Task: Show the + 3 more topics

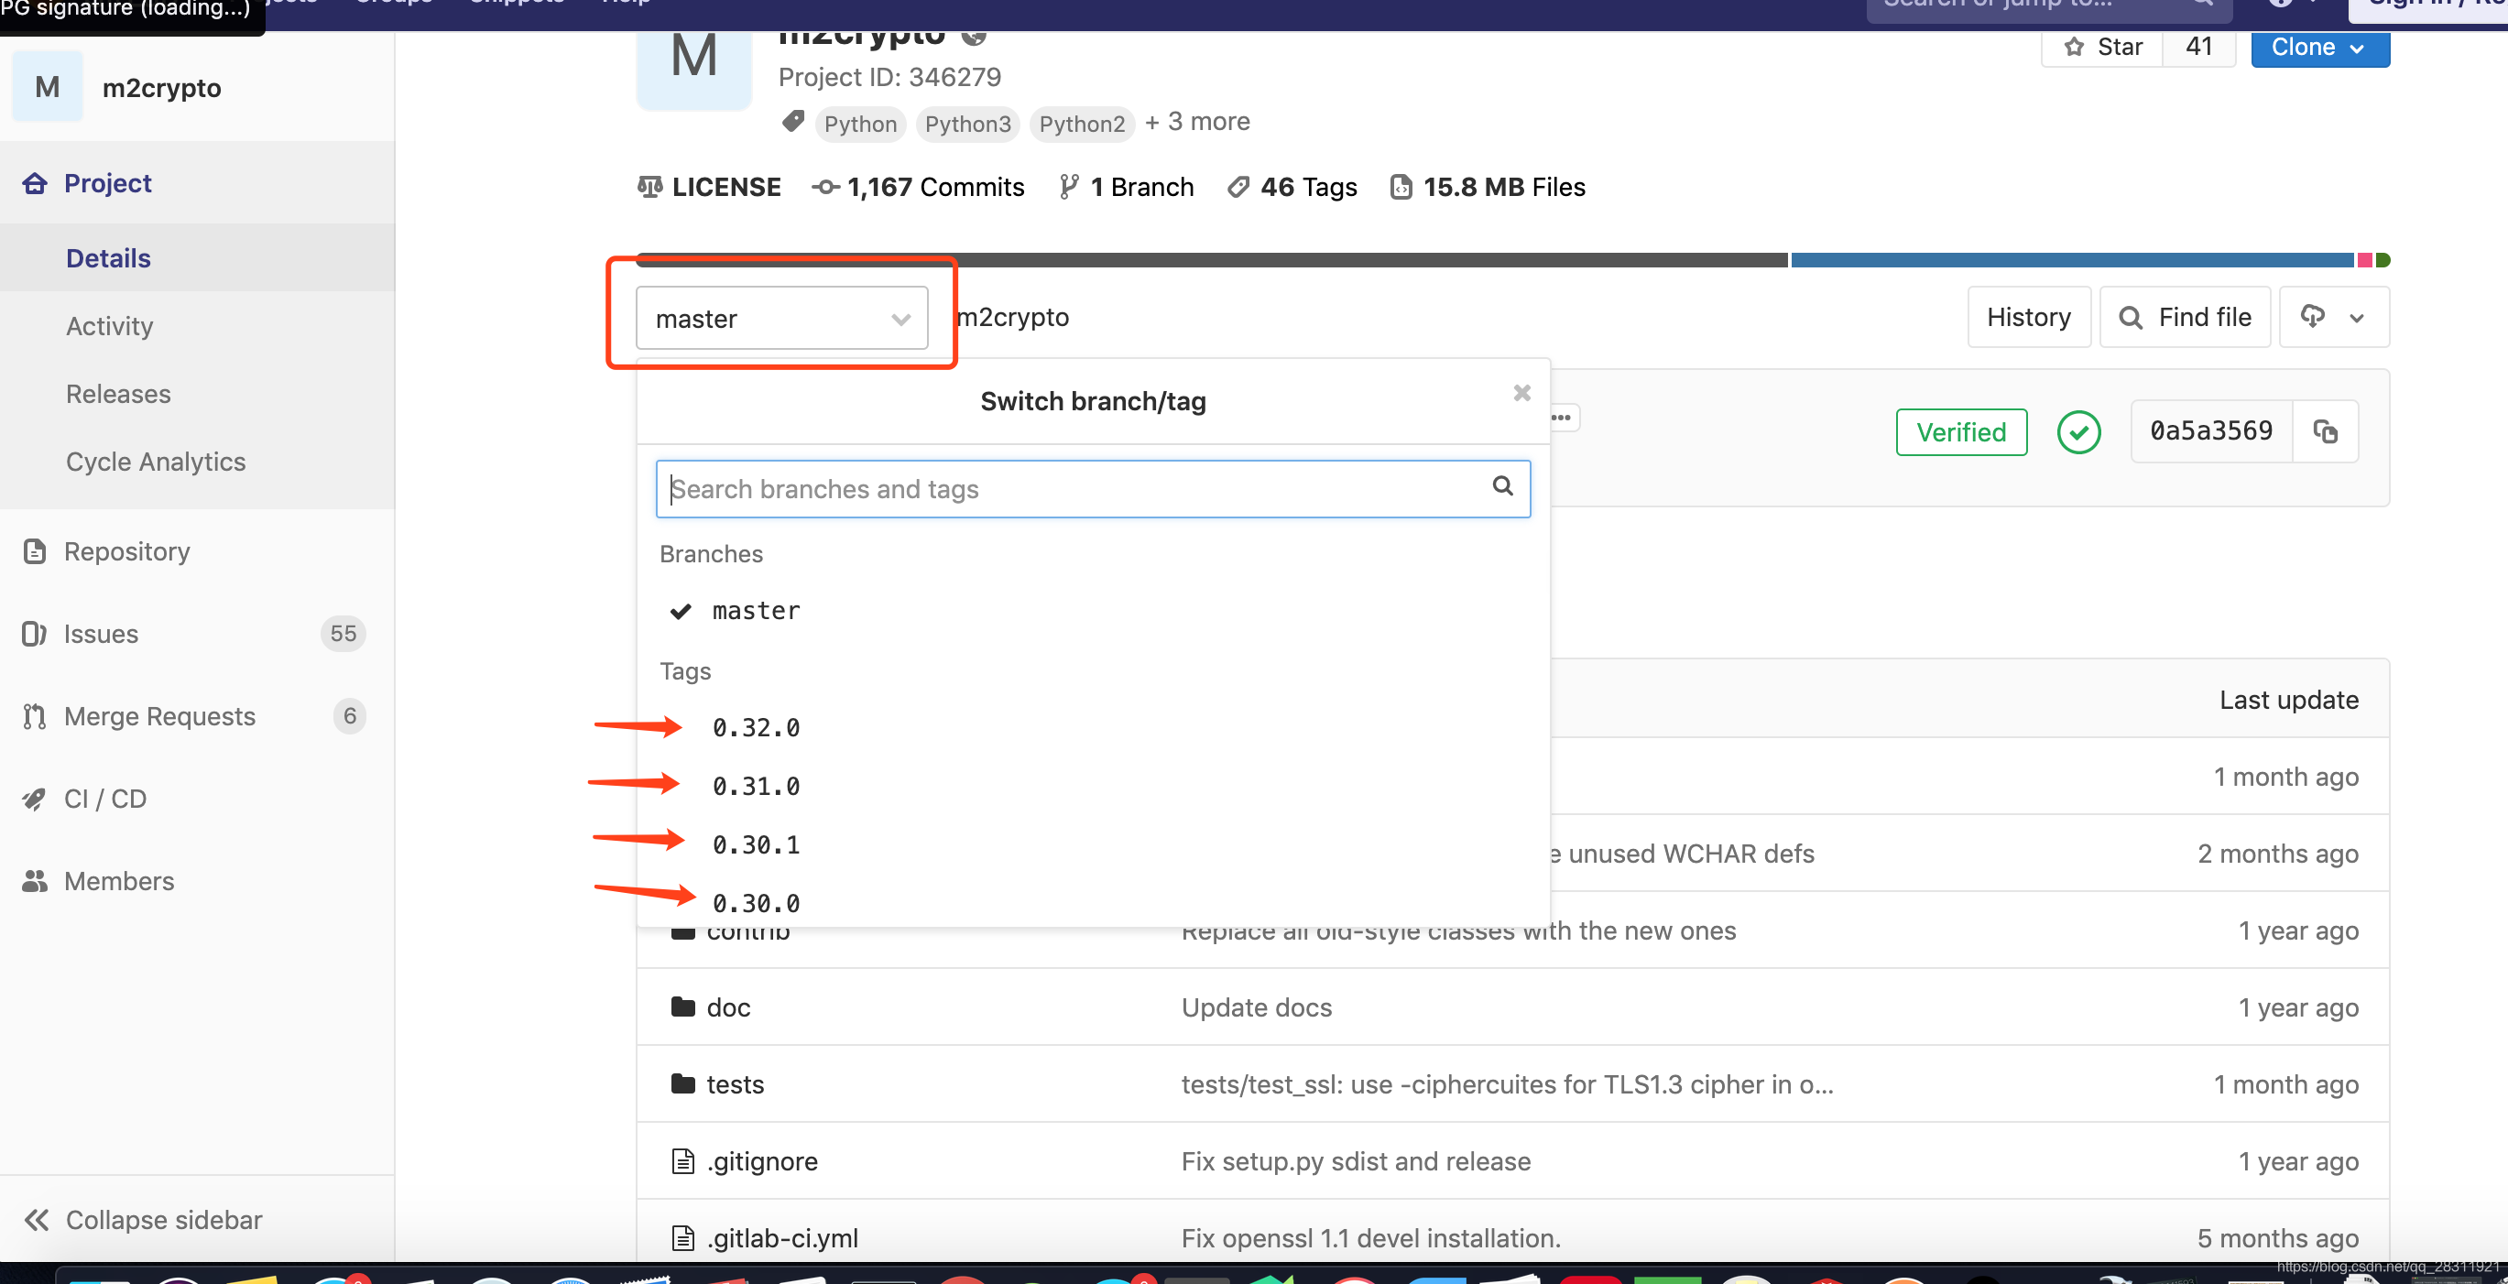Action: click(x=1197, y=122)
